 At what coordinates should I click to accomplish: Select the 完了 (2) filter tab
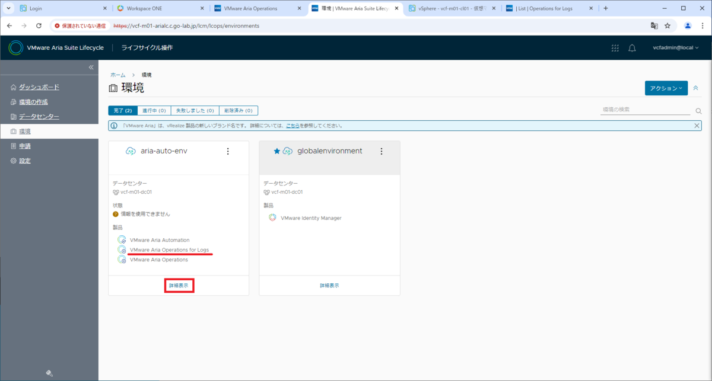coord(123,110)
